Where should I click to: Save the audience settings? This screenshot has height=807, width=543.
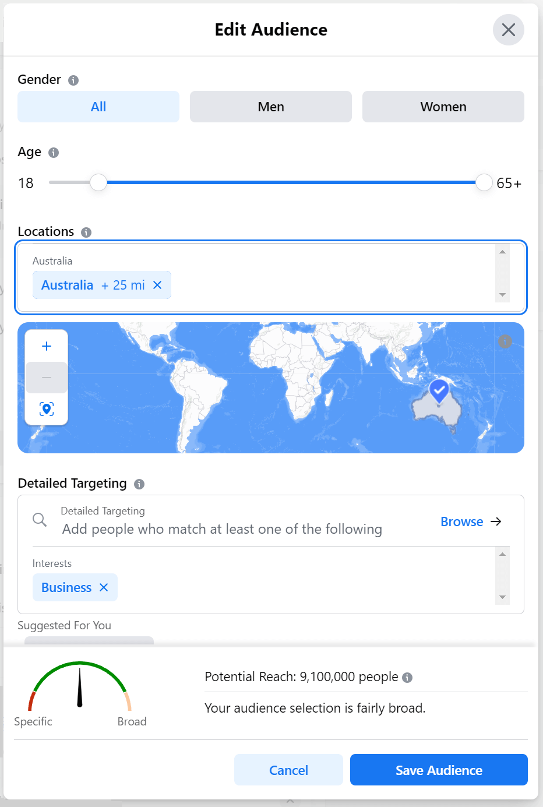click(x=438, y=770)
